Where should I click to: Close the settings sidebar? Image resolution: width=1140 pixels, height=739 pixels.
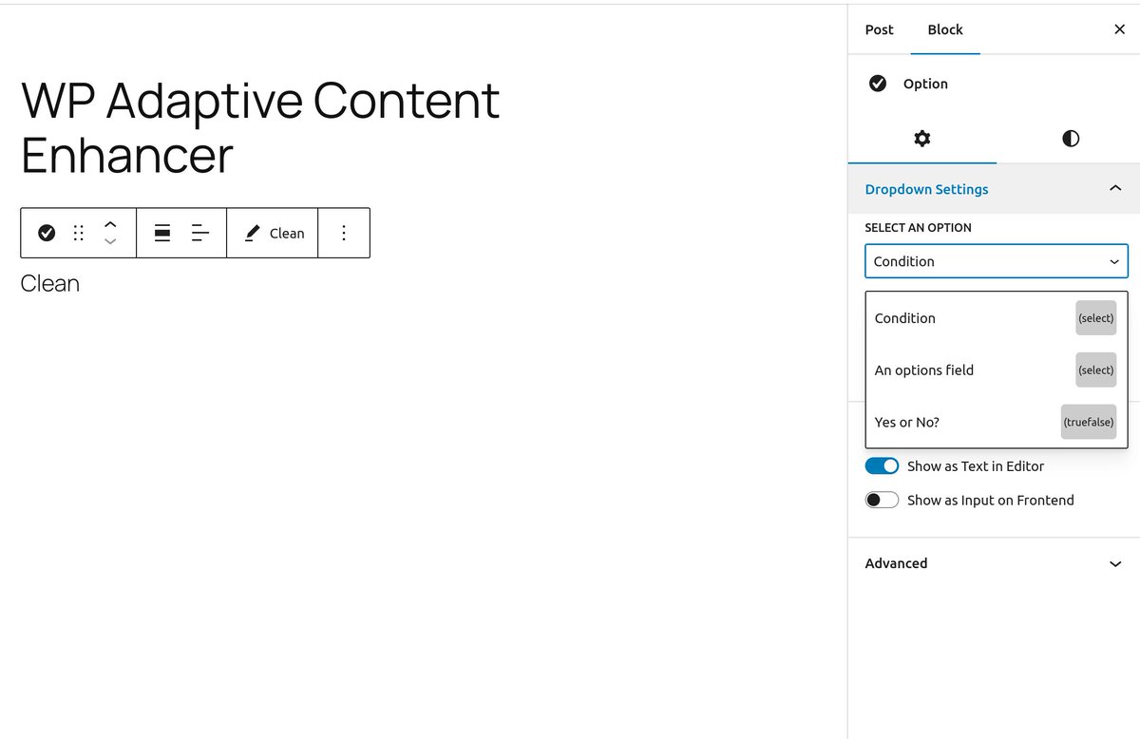pos(1119,29)
